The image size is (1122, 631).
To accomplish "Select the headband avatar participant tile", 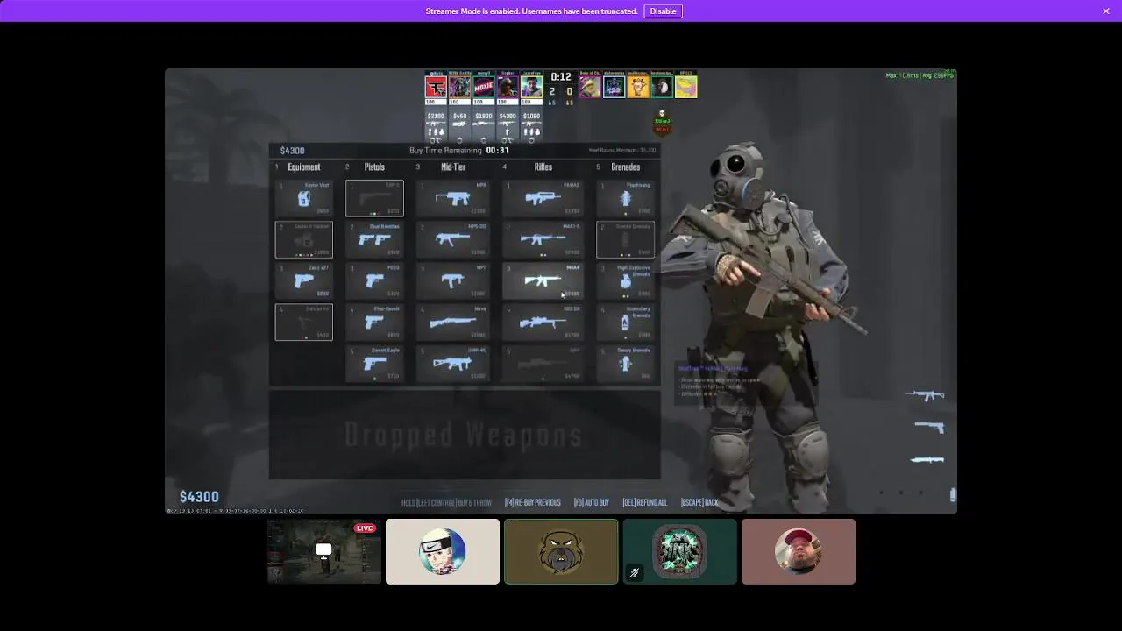I will (x=443, y=551).
